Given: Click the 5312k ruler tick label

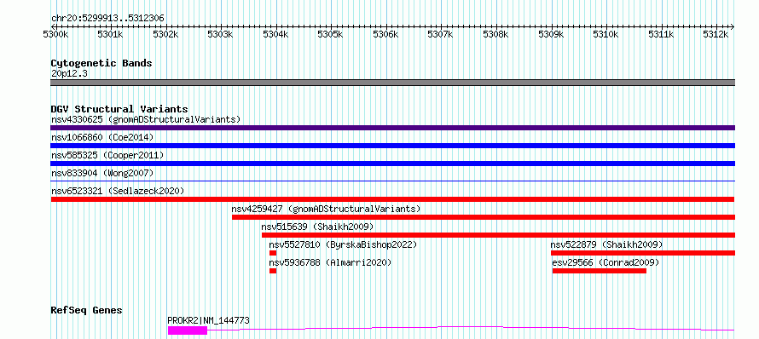Looking at the screenshot, I should pos(716,34).
